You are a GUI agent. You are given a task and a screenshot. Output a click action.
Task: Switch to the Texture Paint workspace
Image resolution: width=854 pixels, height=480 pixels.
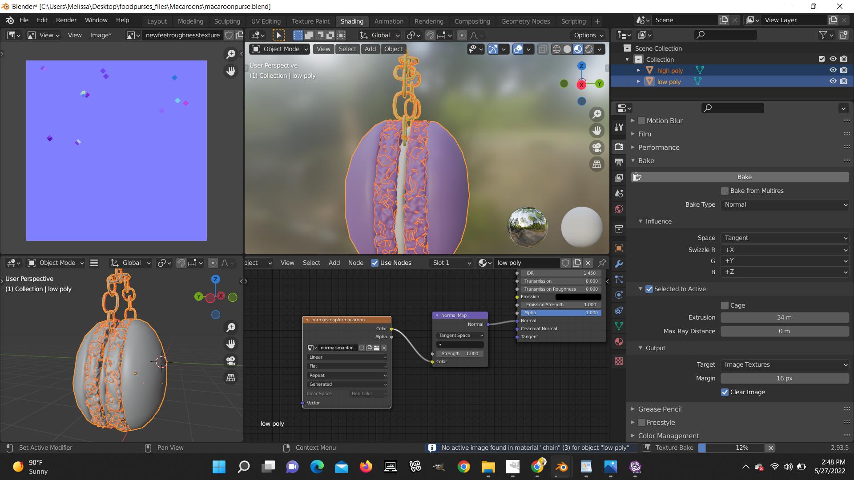[310, 21]
